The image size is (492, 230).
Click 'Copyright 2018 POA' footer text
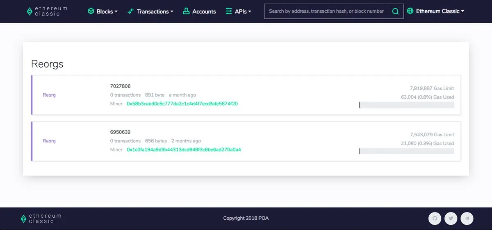pyautogui.click(x=246, y=218)
